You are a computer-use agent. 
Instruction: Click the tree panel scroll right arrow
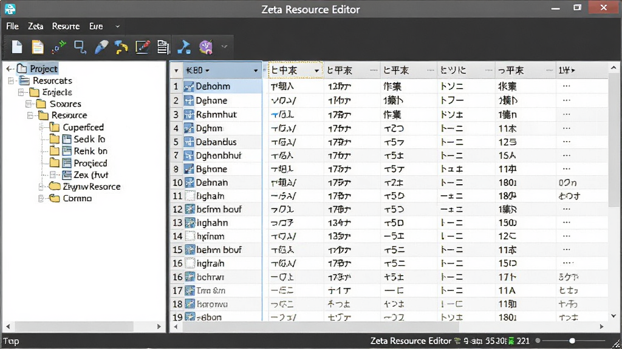click(x=159, y=327)
